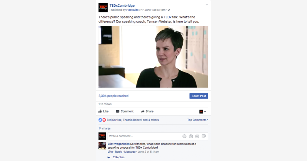Click the emoji icon in comment box
The width and height of the screenshot is (307, 161).
pyautogui.click(x=184, y=136)
